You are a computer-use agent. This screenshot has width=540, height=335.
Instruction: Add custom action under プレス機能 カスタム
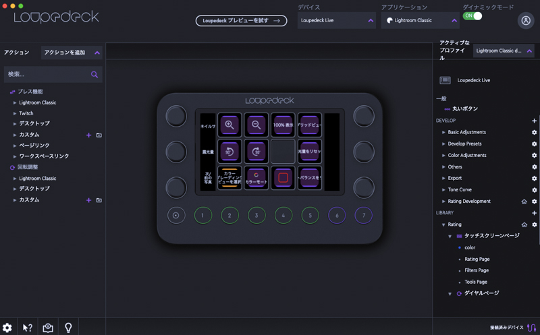[x=88, y=135]
